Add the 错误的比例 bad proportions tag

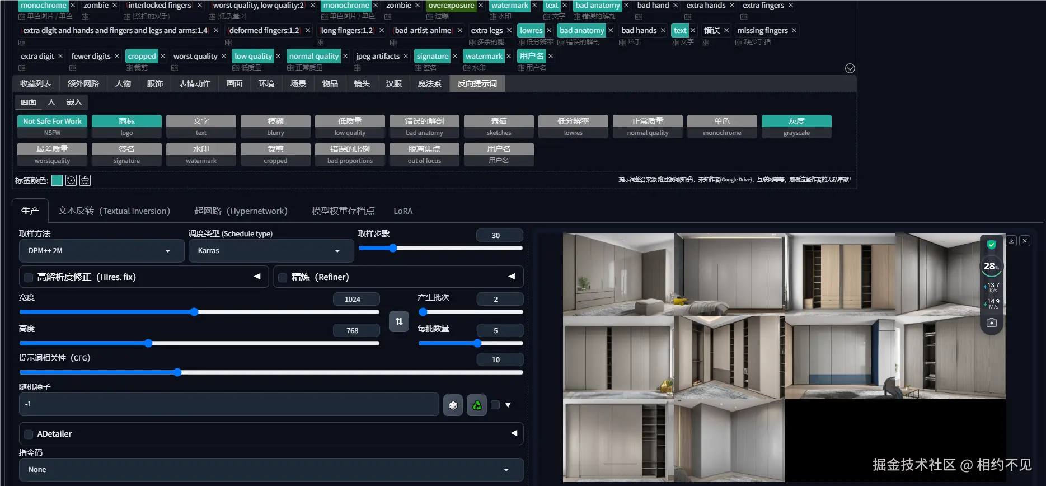[350, 155]
